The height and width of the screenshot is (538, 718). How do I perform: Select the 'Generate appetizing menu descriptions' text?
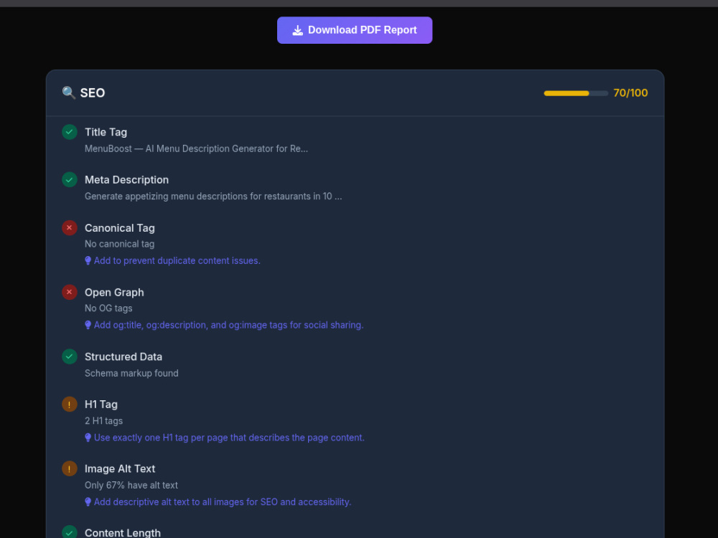click(x=213, y=197)
